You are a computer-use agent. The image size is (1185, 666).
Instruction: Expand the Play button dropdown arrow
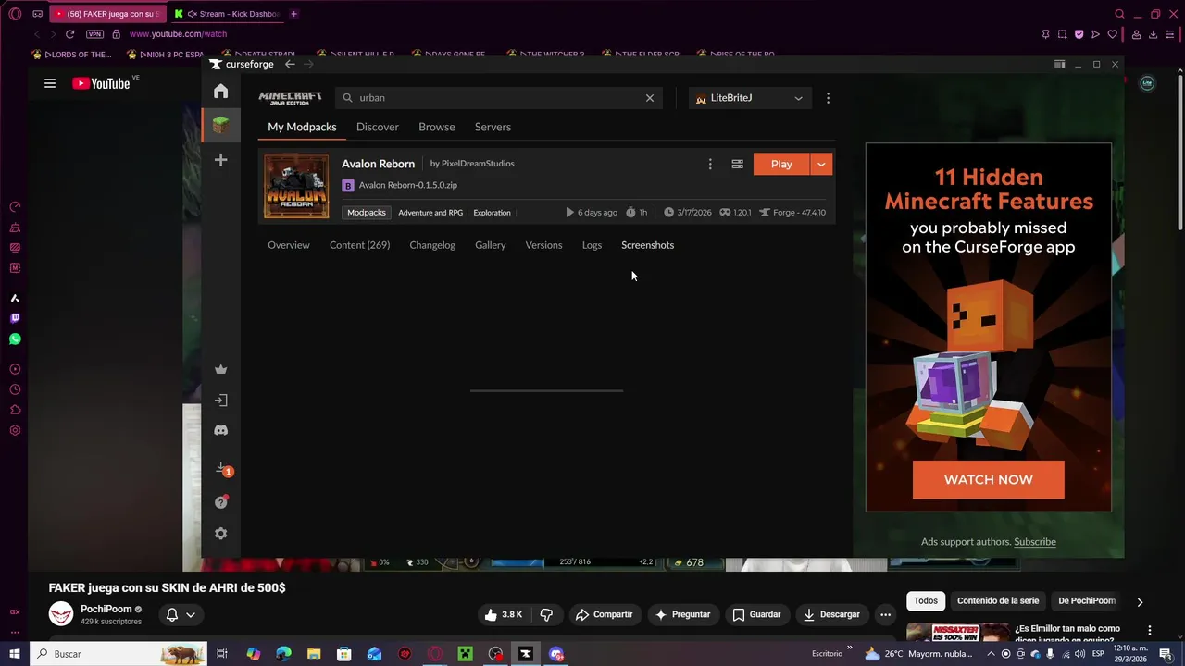(x=821, y=164)
